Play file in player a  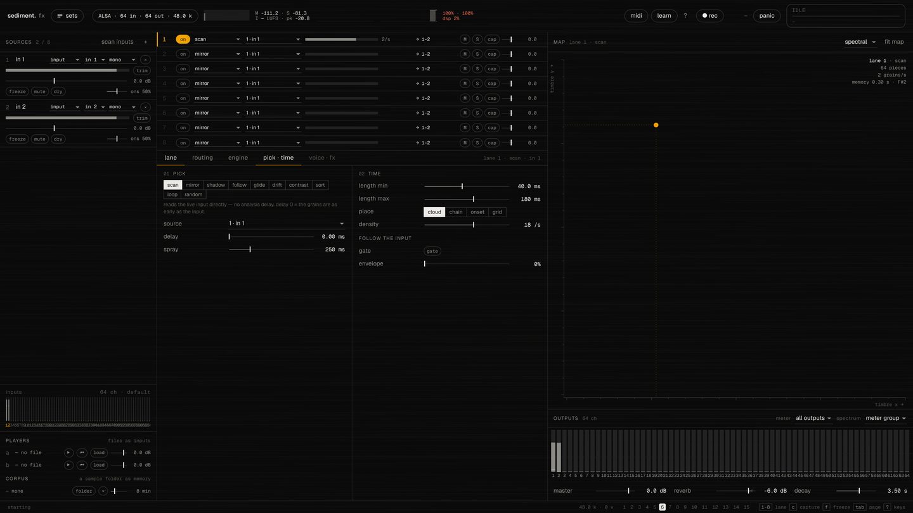(x=69, y=453)
